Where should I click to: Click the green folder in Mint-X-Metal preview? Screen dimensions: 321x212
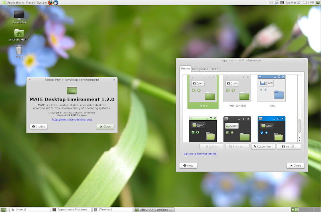click(x=244, y=96)
